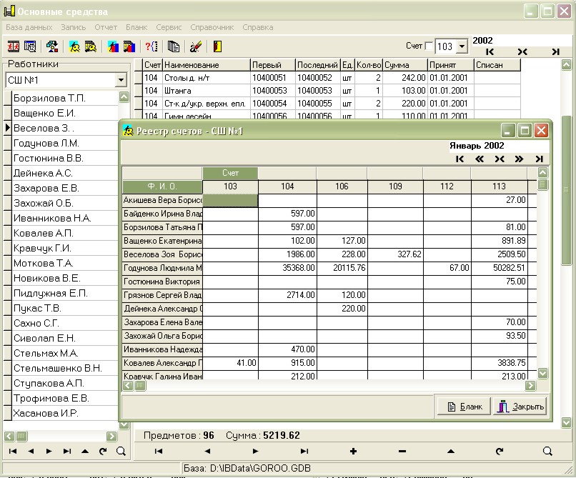Viewport: 576px width, 478px height.
Task: Click the paintbrush toolbar icon
Action: point(195,46)
